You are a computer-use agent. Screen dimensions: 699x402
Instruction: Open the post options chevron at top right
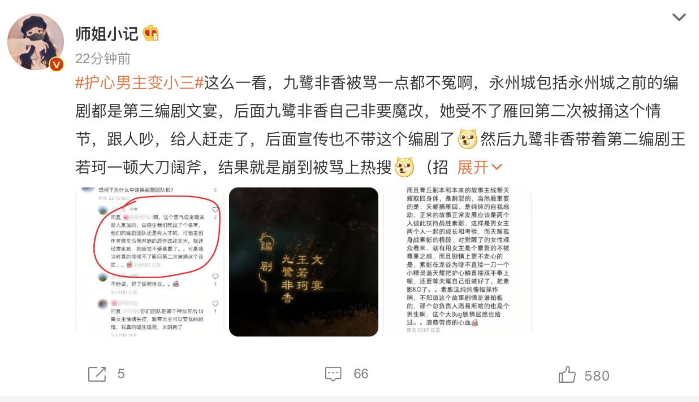pyautogui.click(x=679, y=17)
